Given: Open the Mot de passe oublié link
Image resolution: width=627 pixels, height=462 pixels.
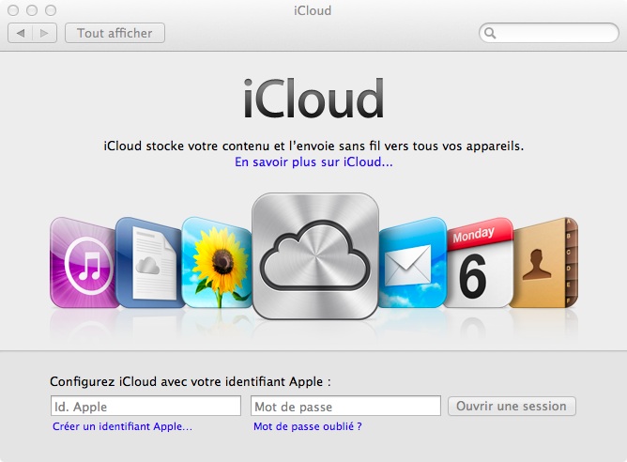Looking at the screenshot, I should [x=308, y=426].
